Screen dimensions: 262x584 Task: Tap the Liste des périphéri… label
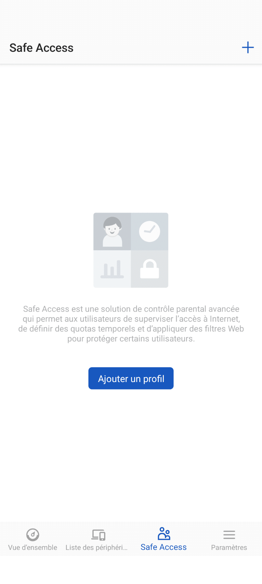pos(97,548)
